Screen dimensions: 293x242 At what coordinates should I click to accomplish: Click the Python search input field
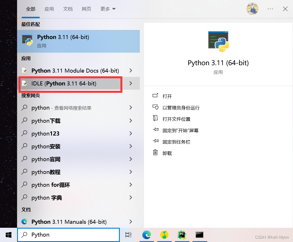68,235
